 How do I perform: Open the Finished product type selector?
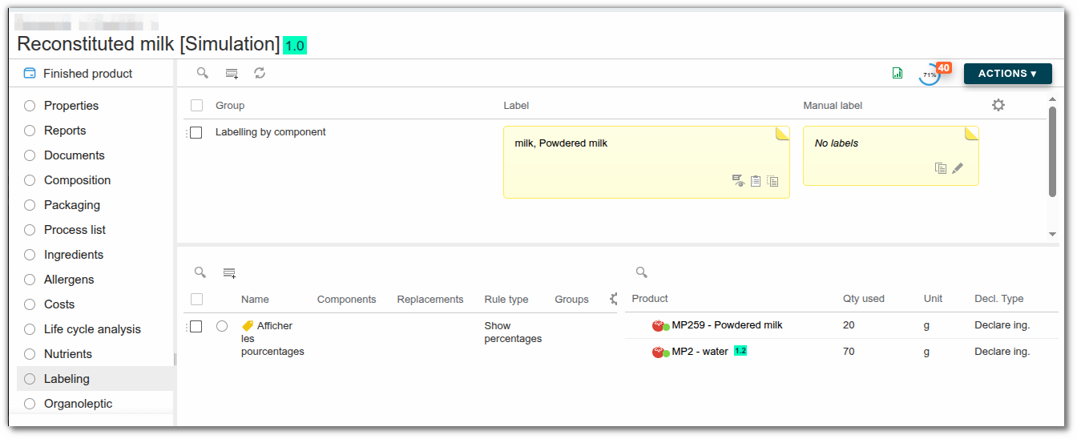point(79,73)
